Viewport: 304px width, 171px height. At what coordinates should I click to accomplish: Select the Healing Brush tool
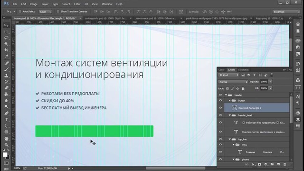pyautogui.click(x=6, y=63)
